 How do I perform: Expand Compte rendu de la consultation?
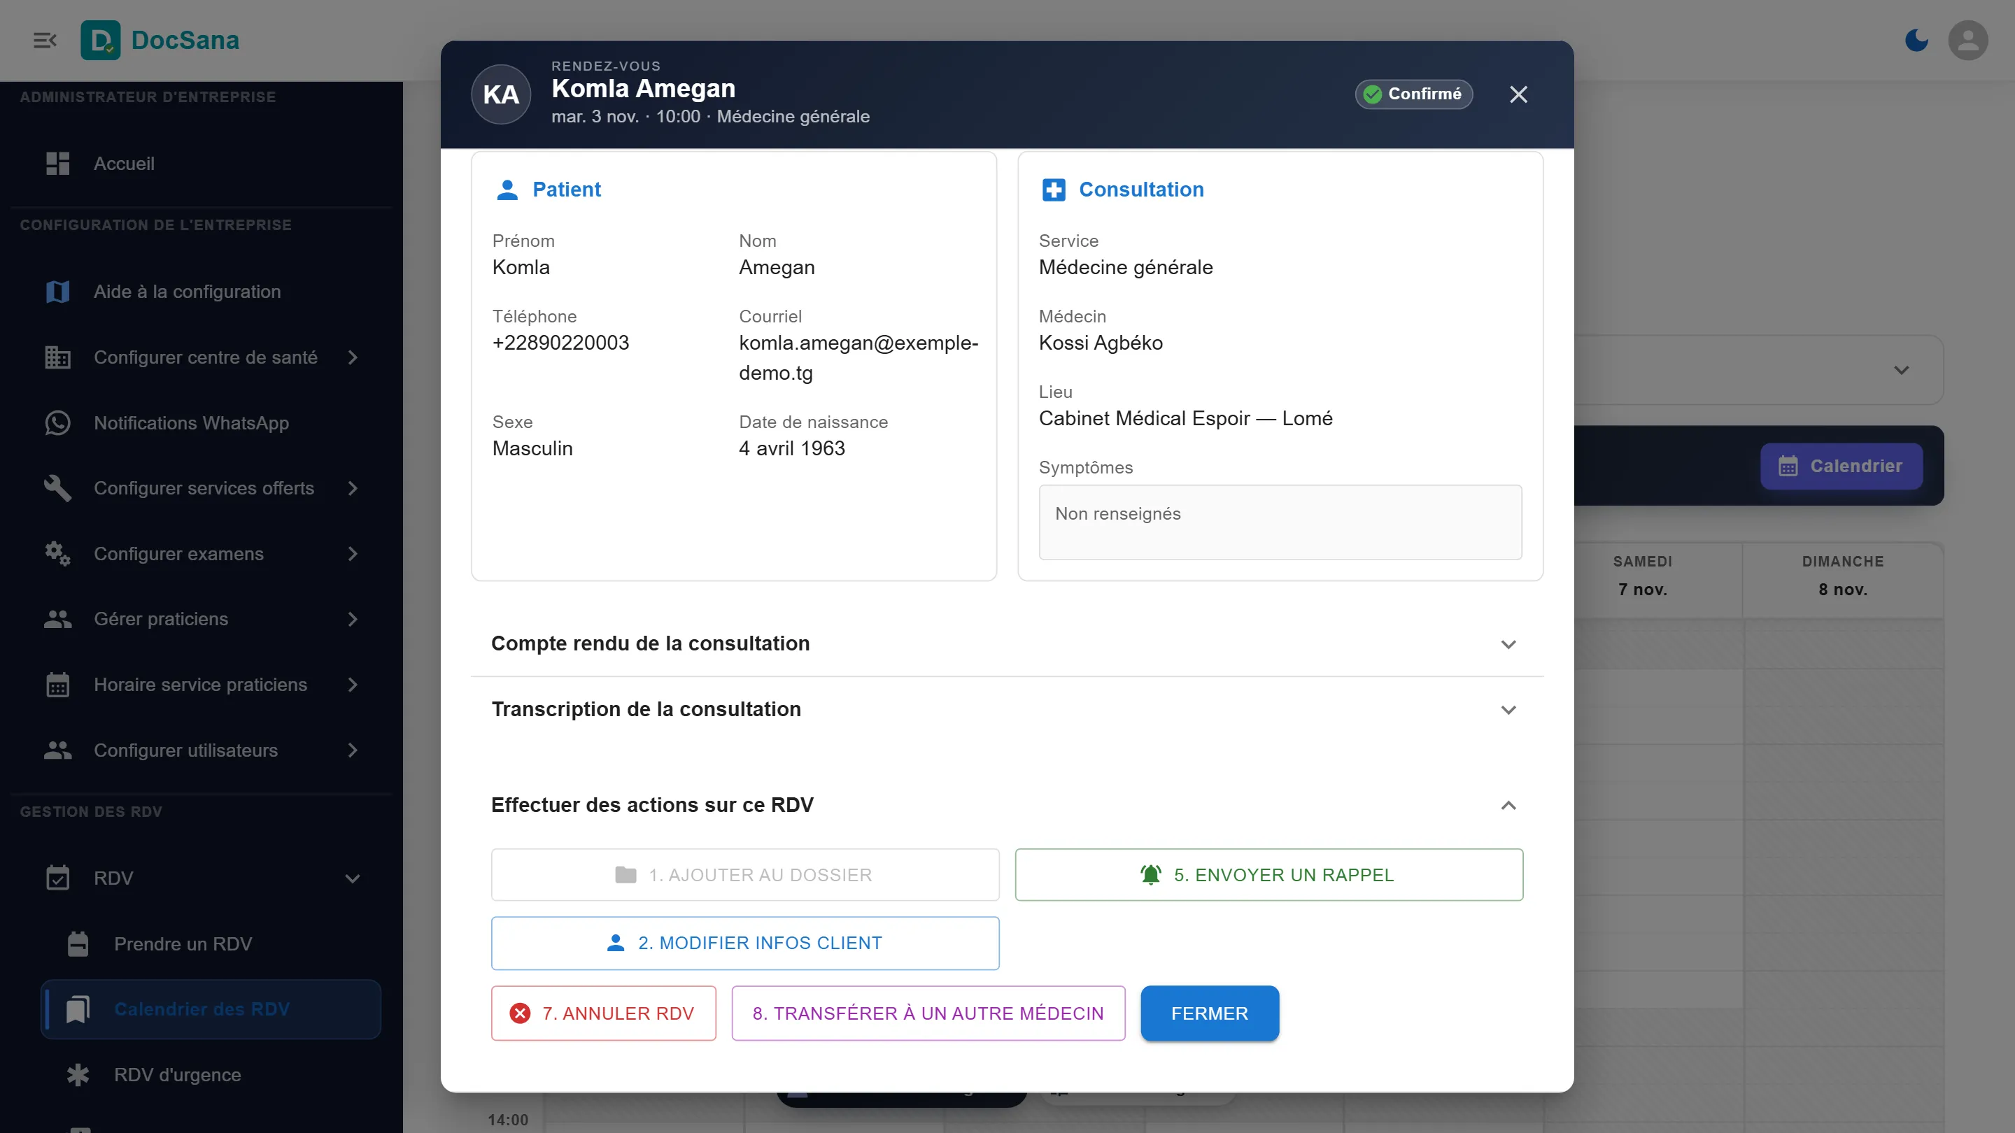click(x=1007, y=643)
